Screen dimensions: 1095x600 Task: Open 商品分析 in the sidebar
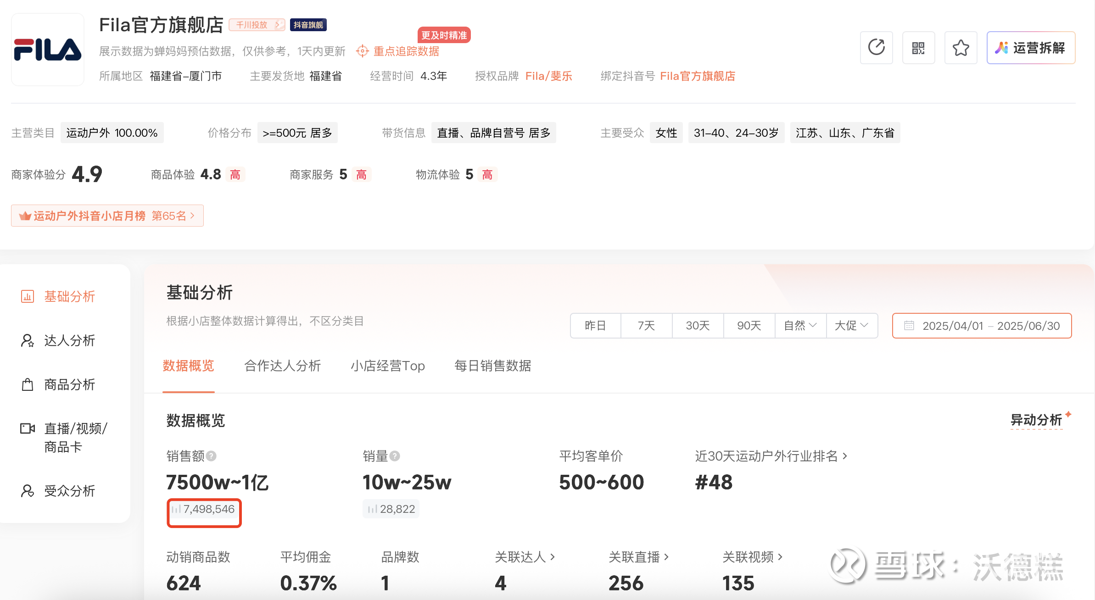tap(69, 384)
